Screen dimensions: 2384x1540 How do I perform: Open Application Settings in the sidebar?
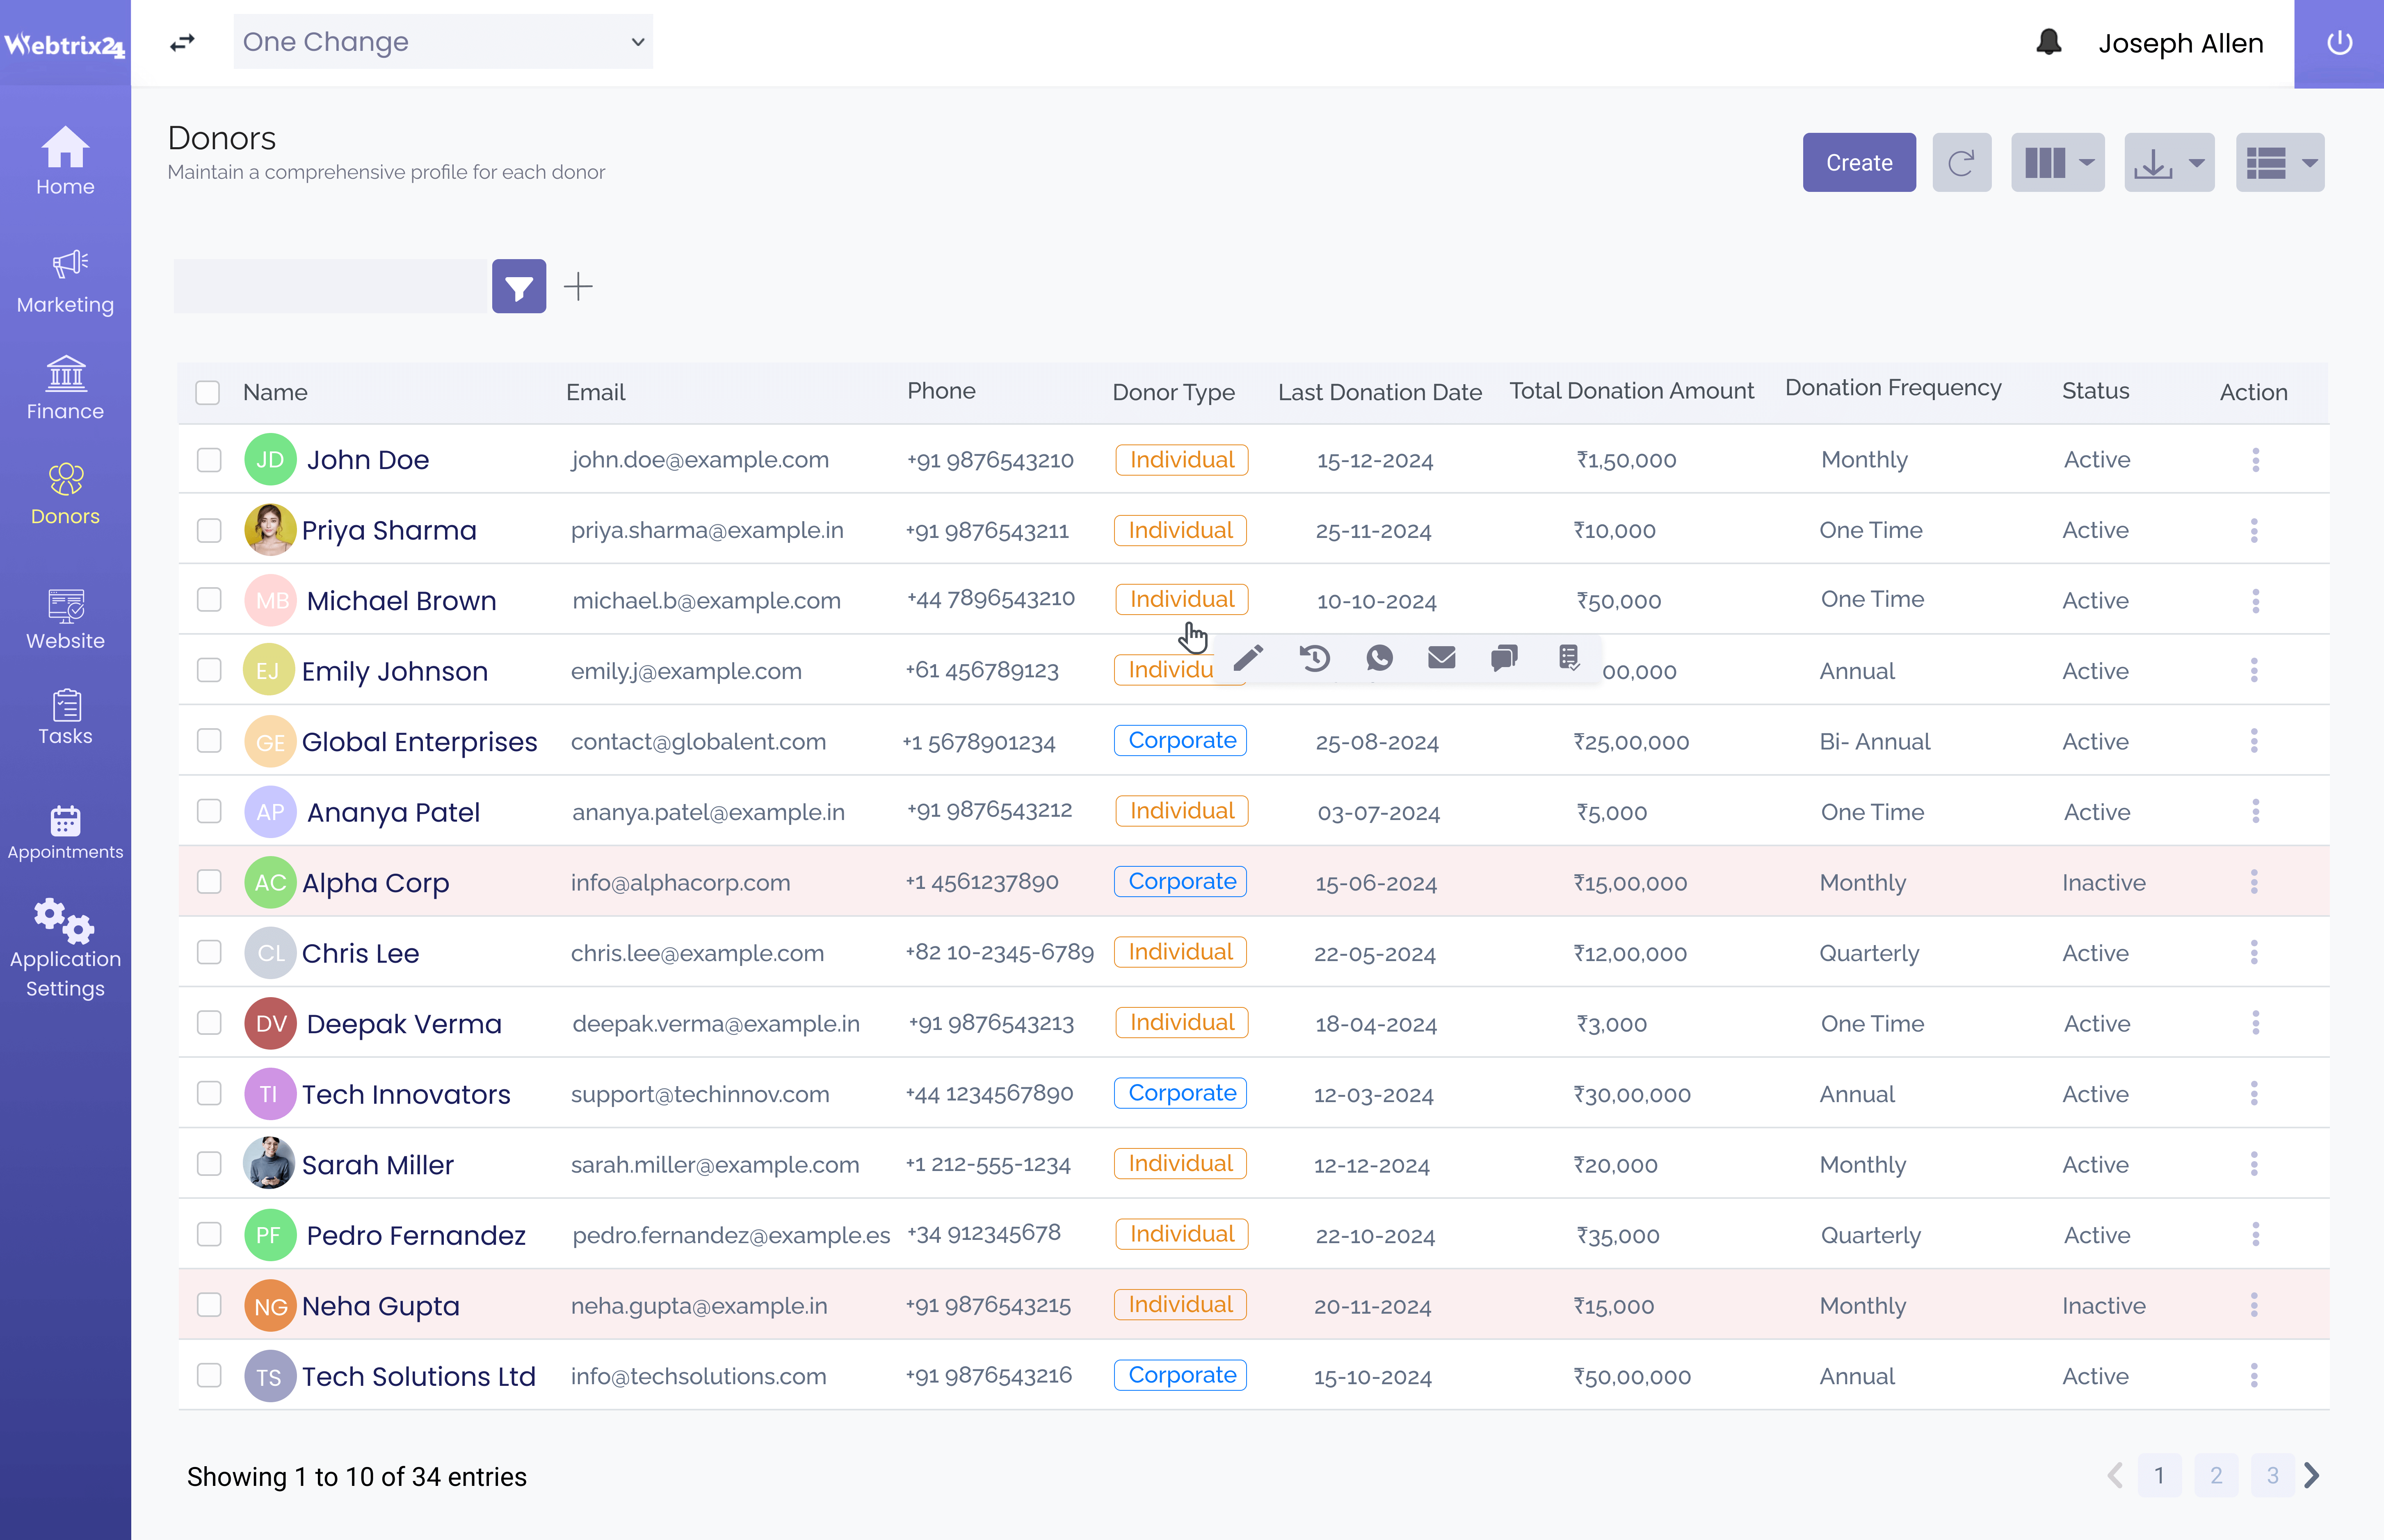(65, 949)
